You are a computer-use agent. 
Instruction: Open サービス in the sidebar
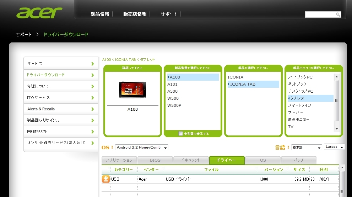coord(61,64)
